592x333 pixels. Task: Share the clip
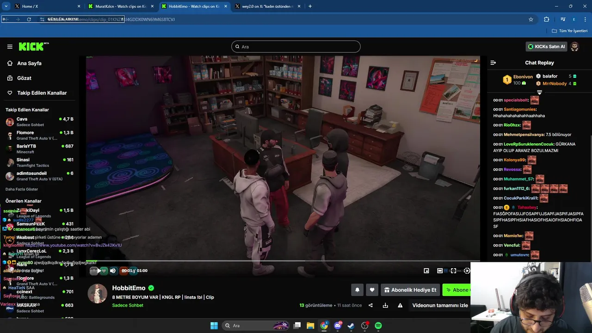point(370,305)
